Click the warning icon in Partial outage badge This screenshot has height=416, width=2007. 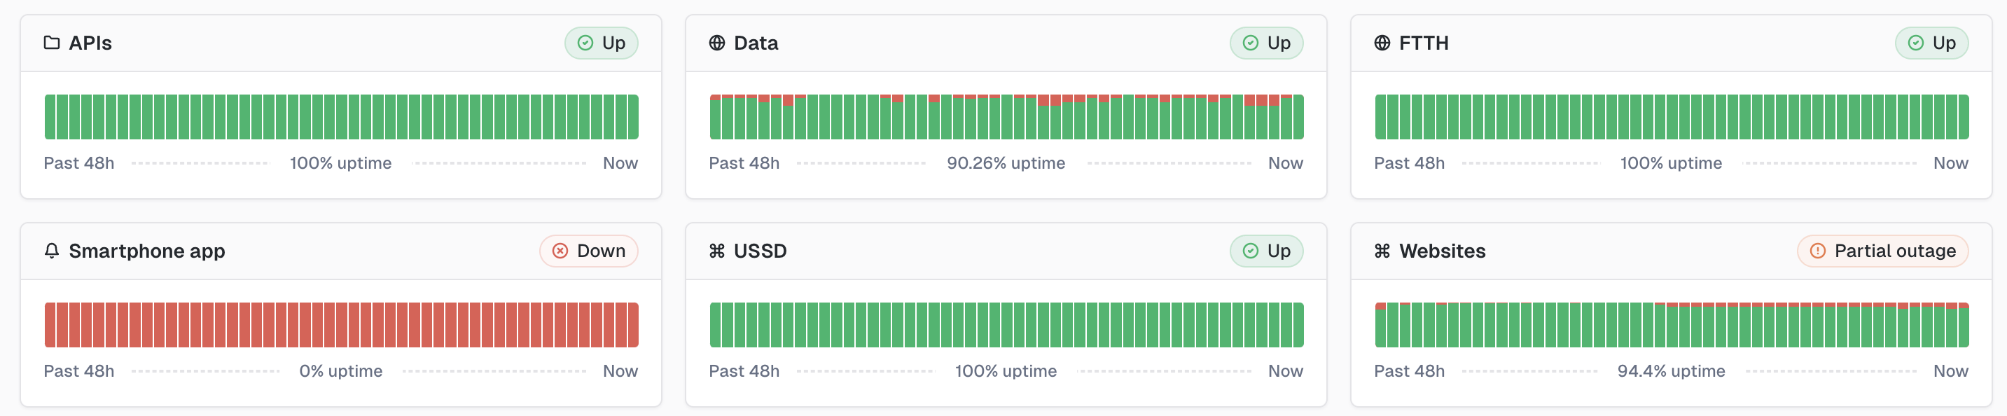coord(1818,251)
